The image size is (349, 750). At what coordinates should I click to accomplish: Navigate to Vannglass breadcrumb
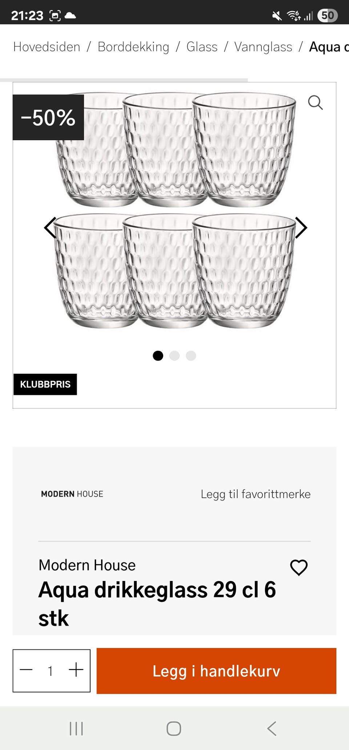click(263, 47)
